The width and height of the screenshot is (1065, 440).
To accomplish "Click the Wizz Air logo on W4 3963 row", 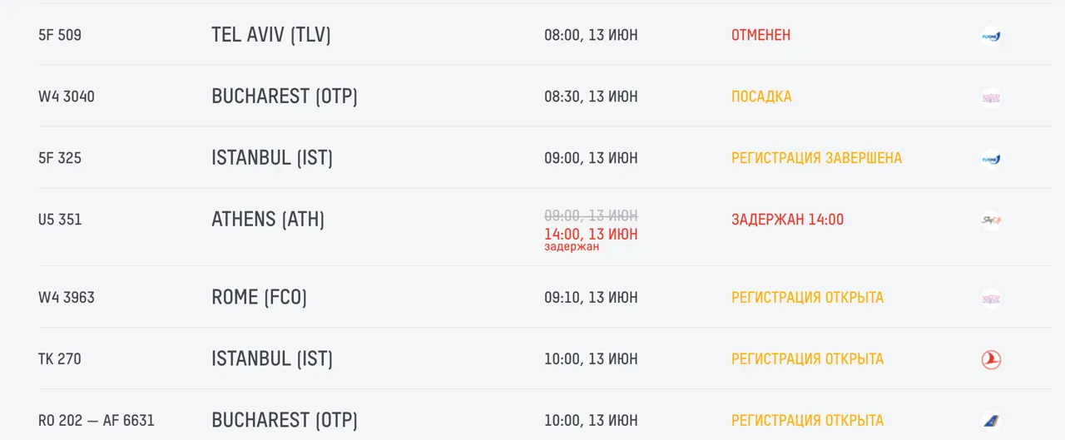I will [x=991, y=298].
